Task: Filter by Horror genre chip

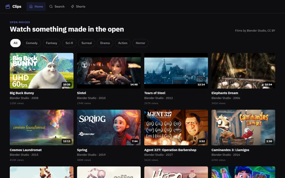Action: [140, 43]
